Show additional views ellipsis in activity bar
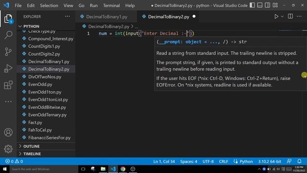 click(8, 101)
